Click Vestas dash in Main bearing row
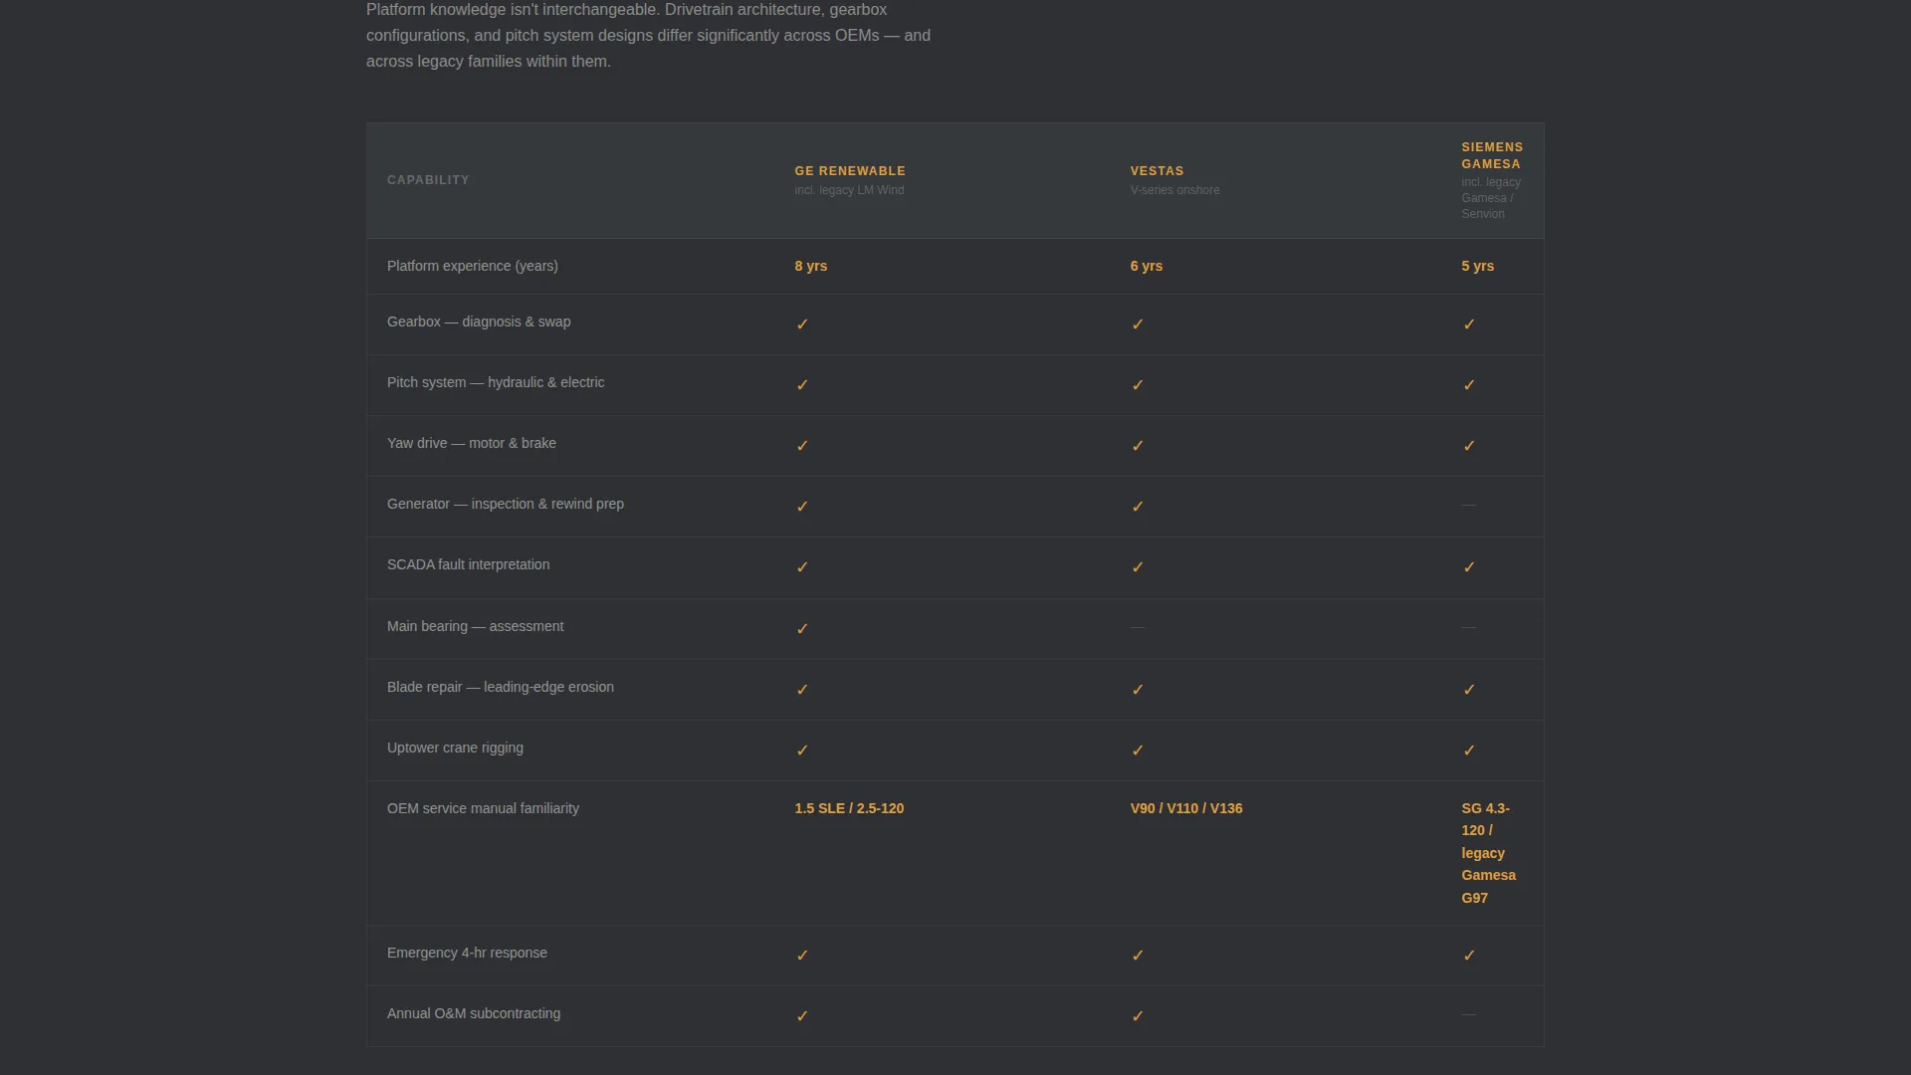Screen dimensions: 1911x1075 click(1138, 627)
